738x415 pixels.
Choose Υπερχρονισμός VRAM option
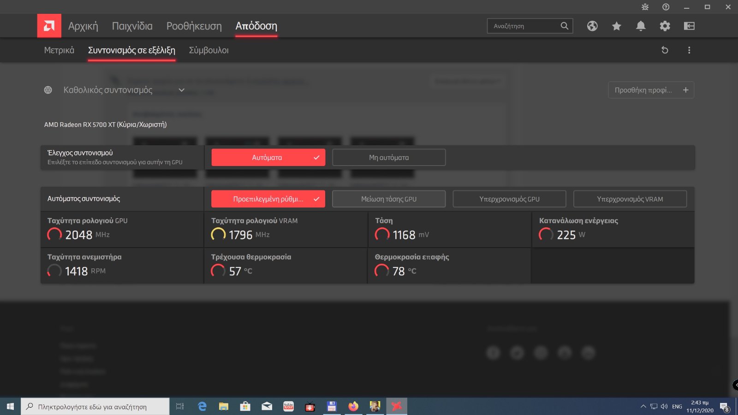pos(630,199)
